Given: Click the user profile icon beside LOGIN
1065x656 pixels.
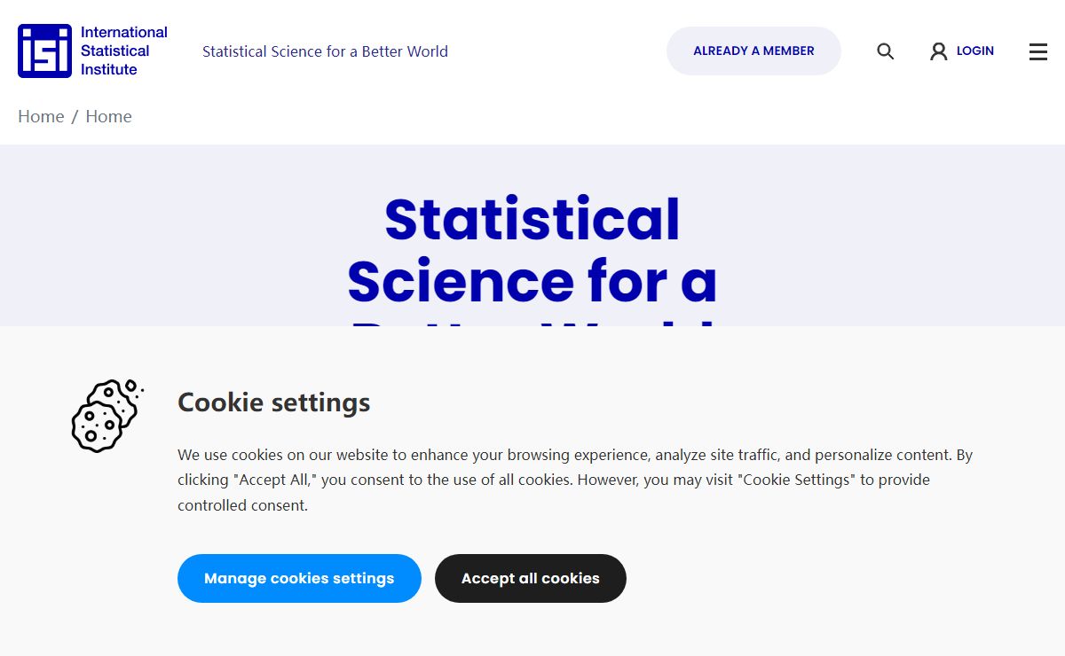Looking at the screenshot, I should pos(938,51).
